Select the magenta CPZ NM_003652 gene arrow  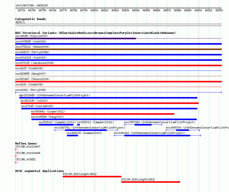click(16, 162)
